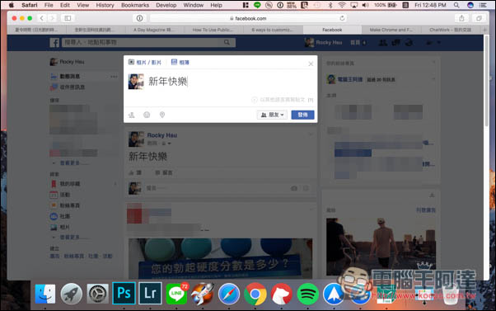Viewport: 496px width, 311px height.
Task: Click the camera icon in the comment field
Action: (294, 188)
